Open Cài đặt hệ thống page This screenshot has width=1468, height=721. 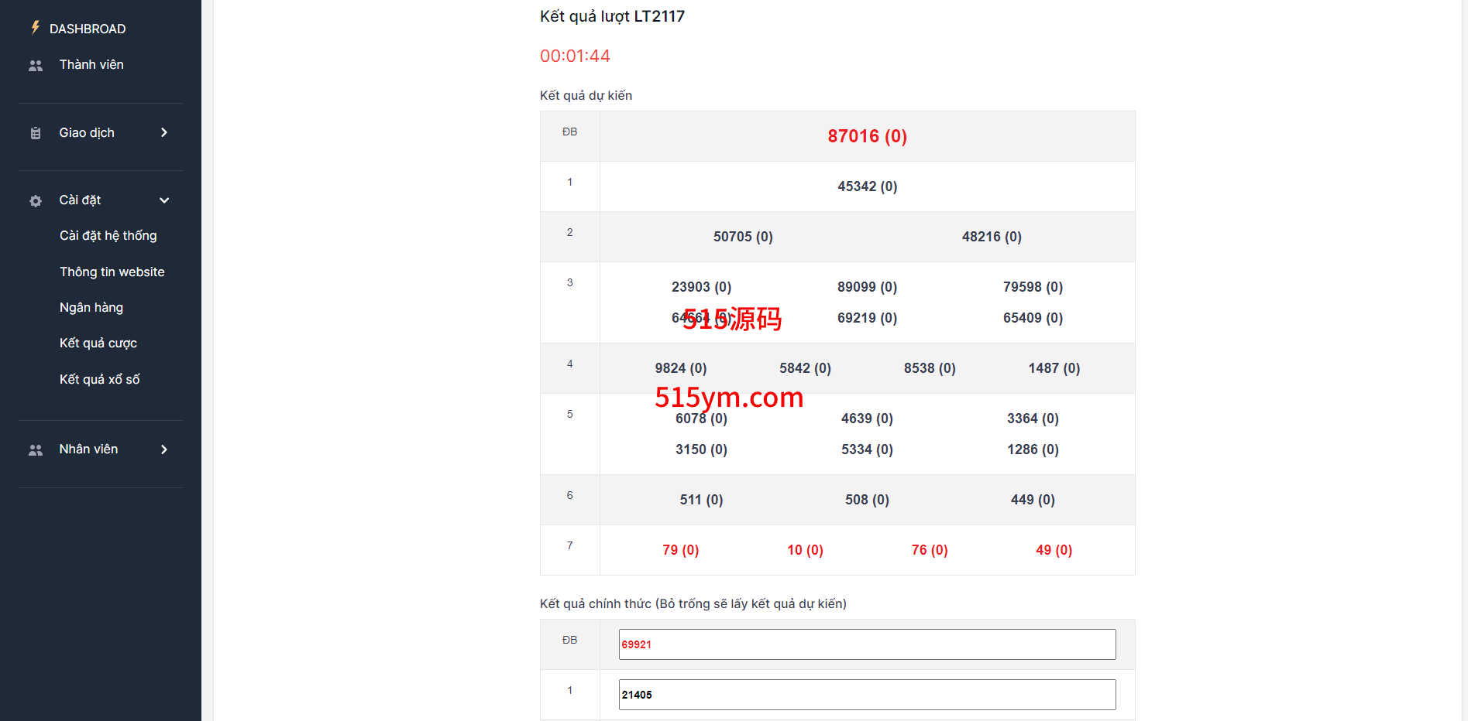click(108, 236)
